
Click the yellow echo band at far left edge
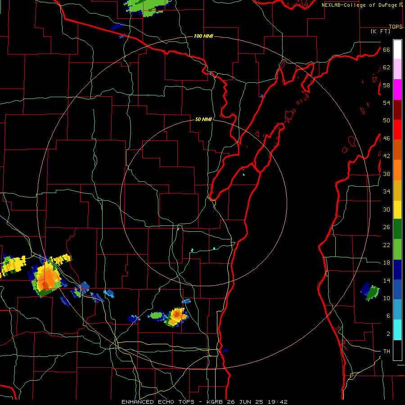coord(13,265)
